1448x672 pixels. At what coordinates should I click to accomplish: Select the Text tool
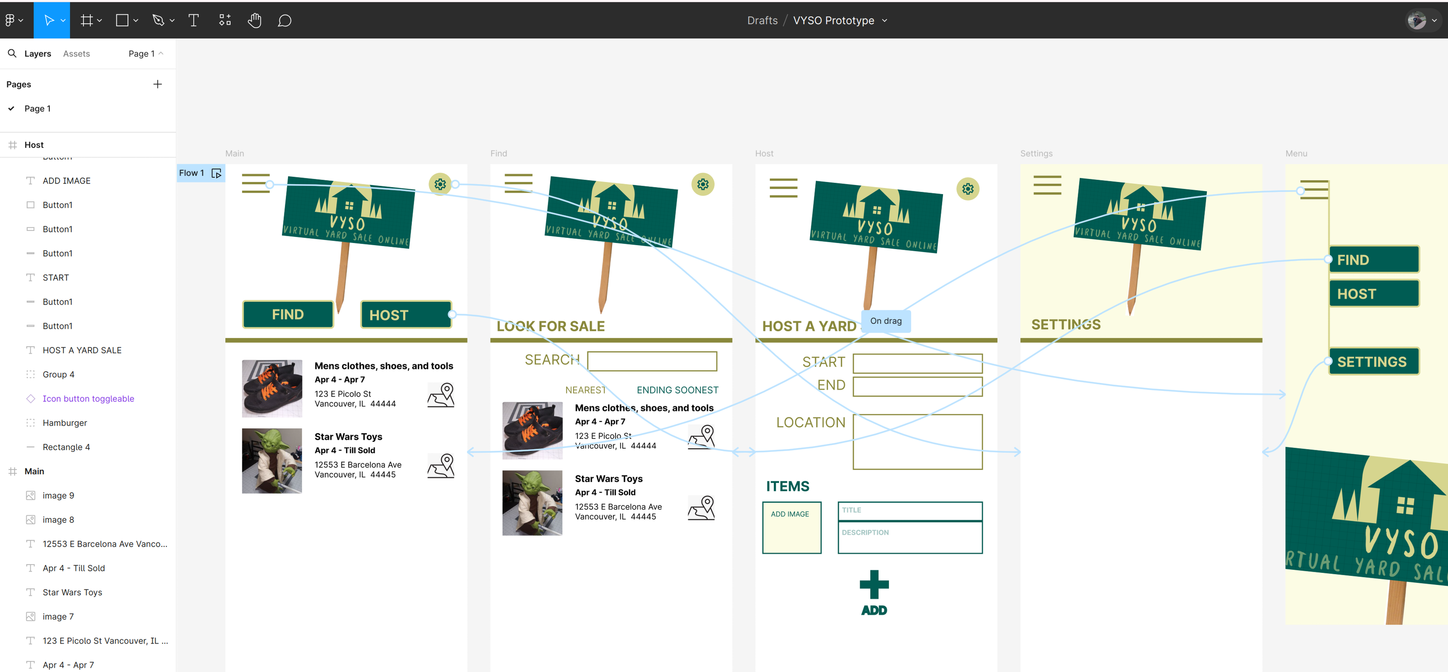pos(193,20)
